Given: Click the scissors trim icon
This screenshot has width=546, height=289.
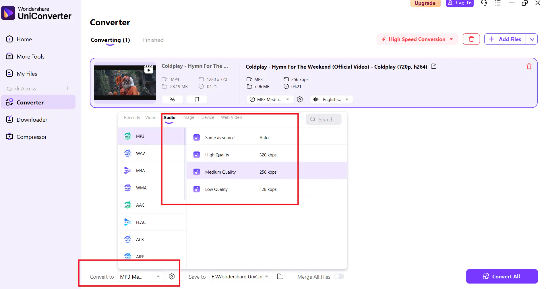Looking at the screenshot, I should point(172,99).
